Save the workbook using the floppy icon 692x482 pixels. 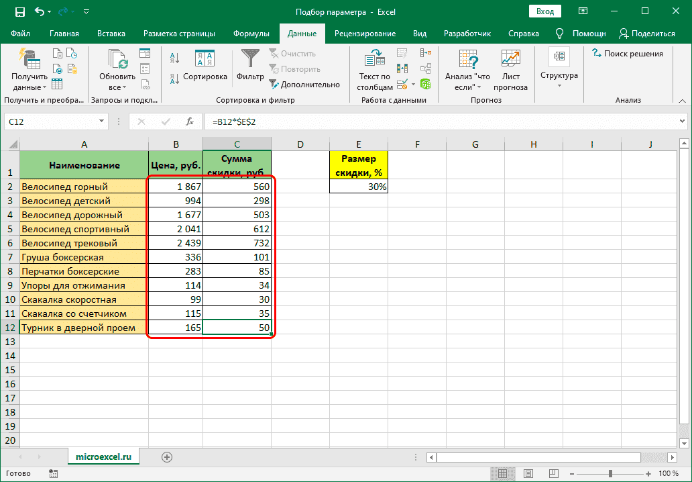point(19,12)
